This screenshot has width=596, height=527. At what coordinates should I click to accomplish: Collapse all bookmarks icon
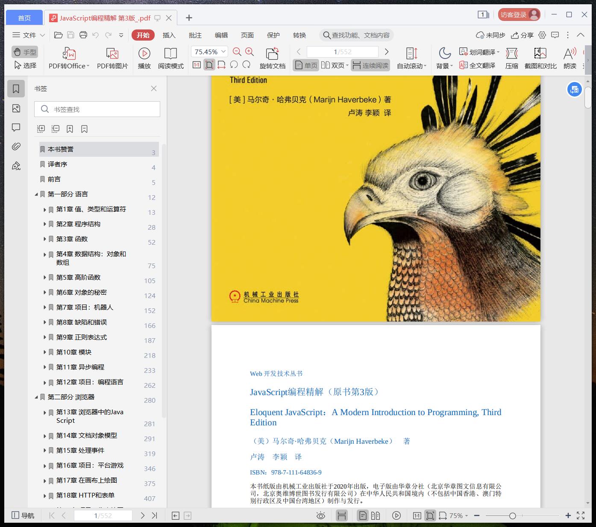[x=56, y=129]
